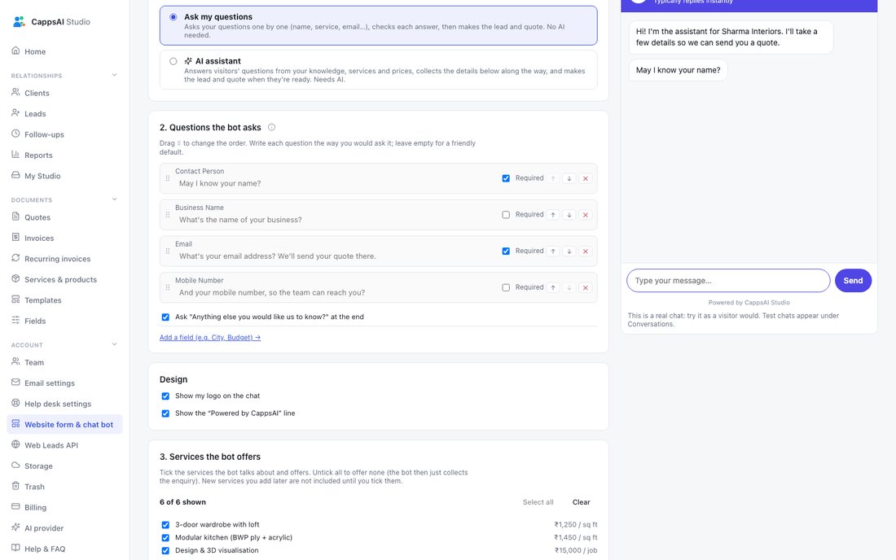896x560 pixels.
Task: Edit the mobile number question text
Action: [336, 293]
